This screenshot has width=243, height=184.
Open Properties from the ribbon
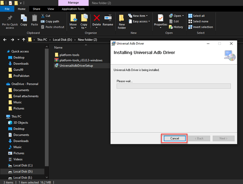pyautogui.click(x=161, y=19)
